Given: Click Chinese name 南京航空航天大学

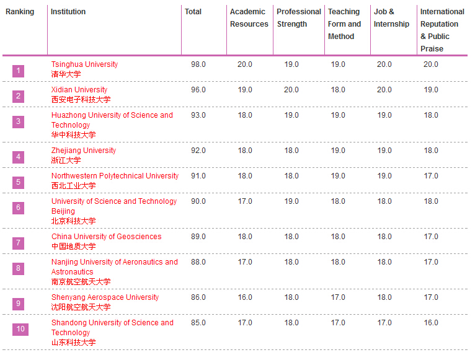Looking at the screenshot, I should pyautogui.click(x=81, y=281).
